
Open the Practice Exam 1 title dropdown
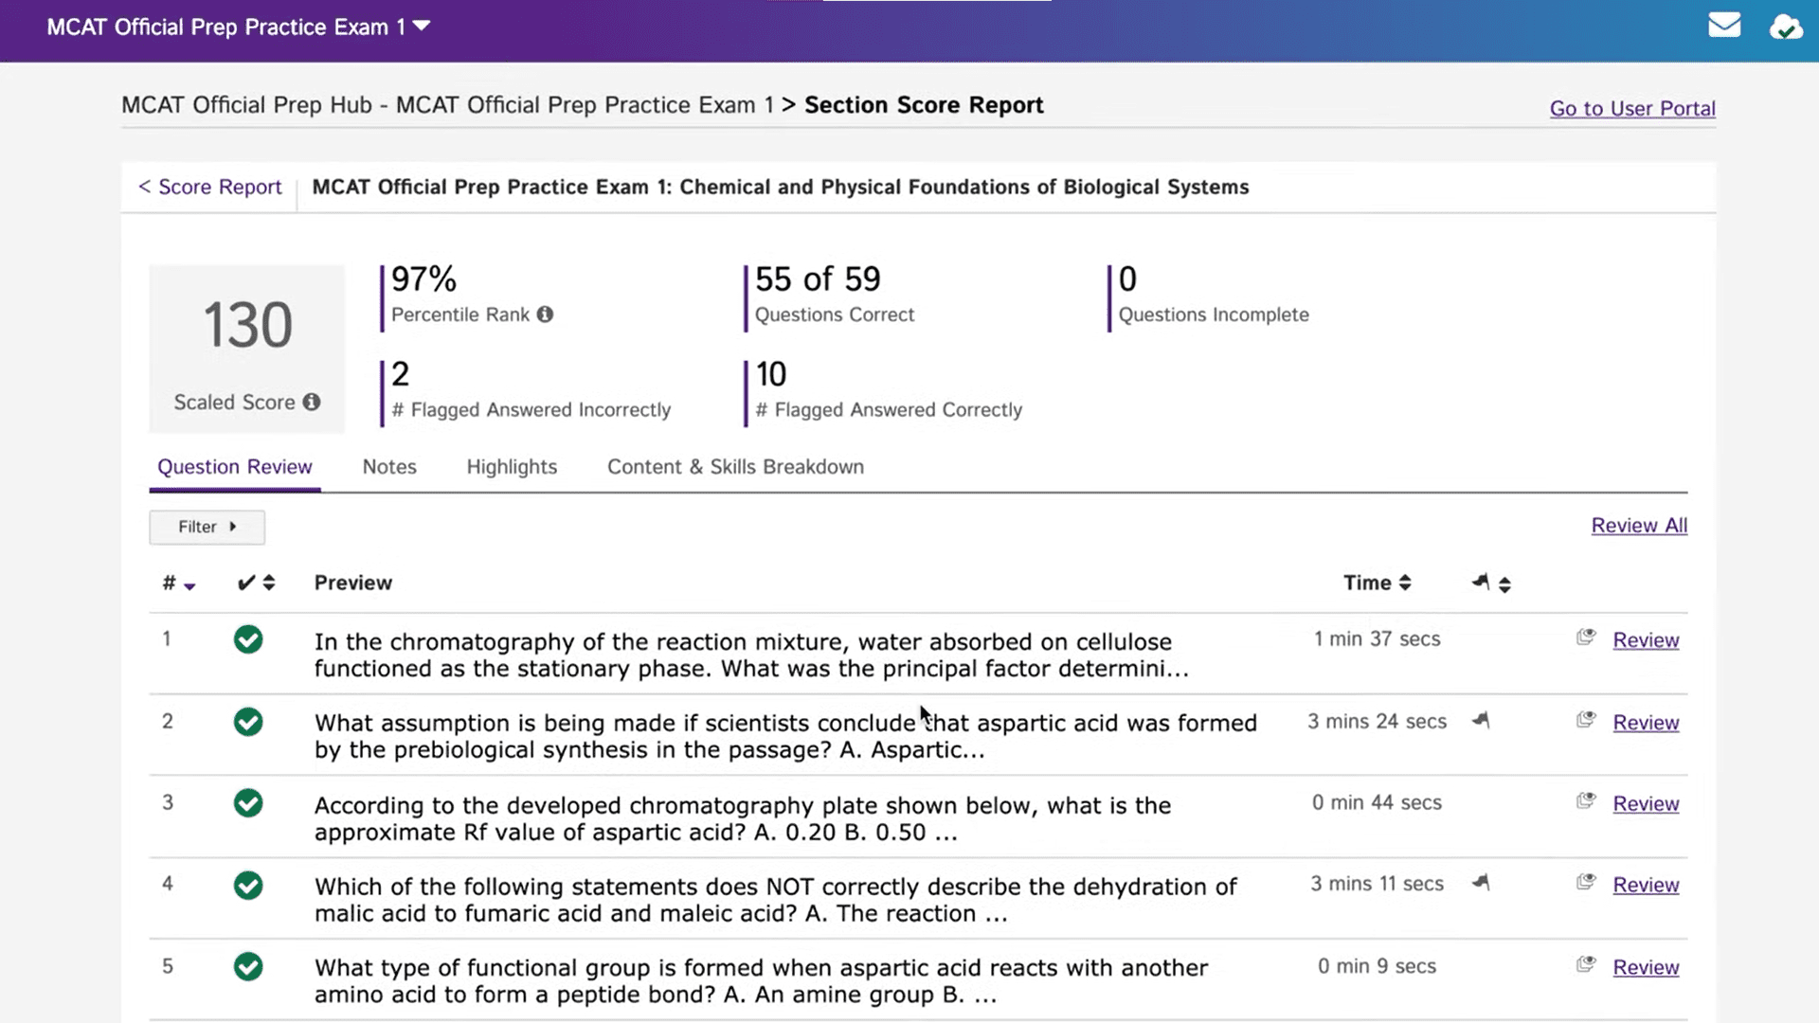(422, 27)
